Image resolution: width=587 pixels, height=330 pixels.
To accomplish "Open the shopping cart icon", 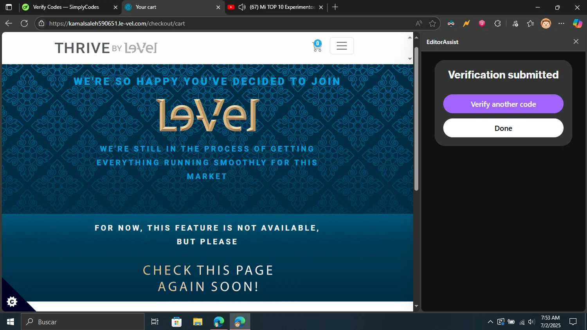I will [x=317, y=46].
